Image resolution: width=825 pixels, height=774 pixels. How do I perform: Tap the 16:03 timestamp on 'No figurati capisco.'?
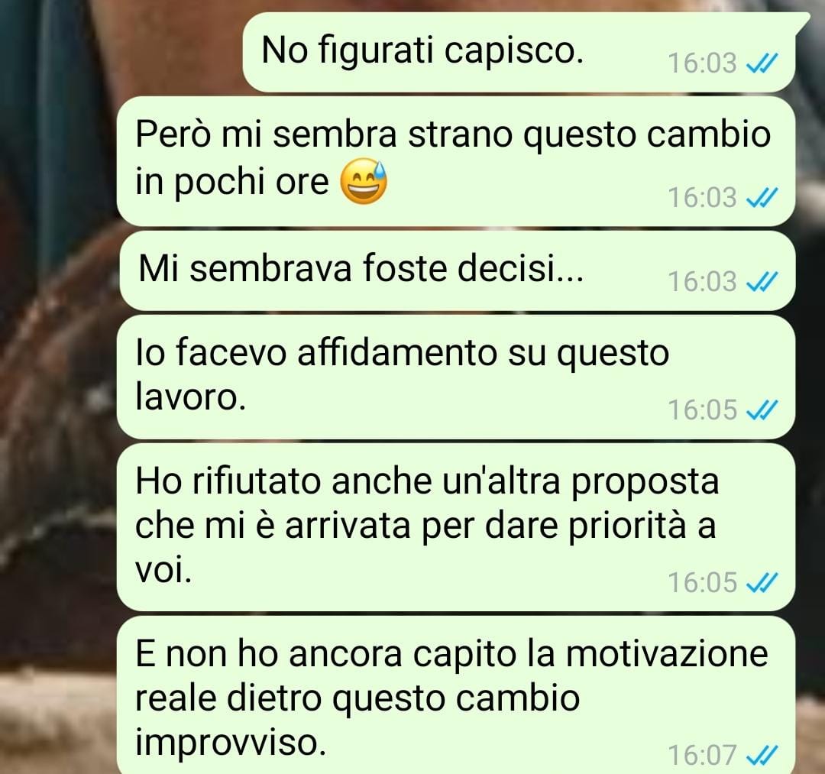(x=703, y=63)
